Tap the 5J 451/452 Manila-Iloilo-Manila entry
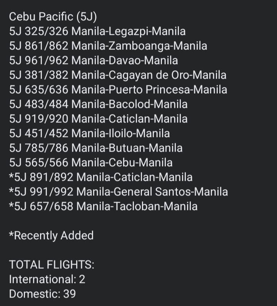The height and width of the screenshot is (306, 277). tap(89, 134)
